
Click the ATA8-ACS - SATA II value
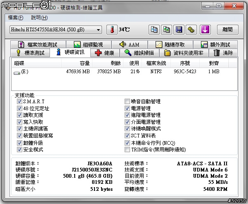tap(202, 163)
